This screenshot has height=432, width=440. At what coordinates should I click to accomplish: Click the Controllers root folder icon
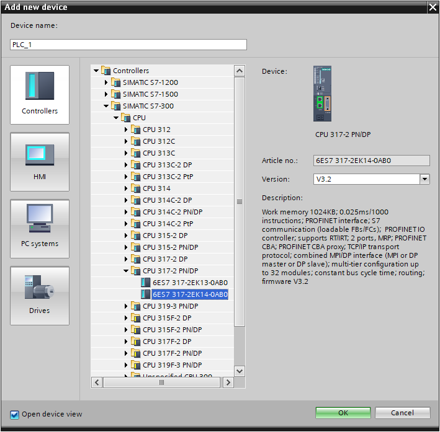tap(106, 71)
